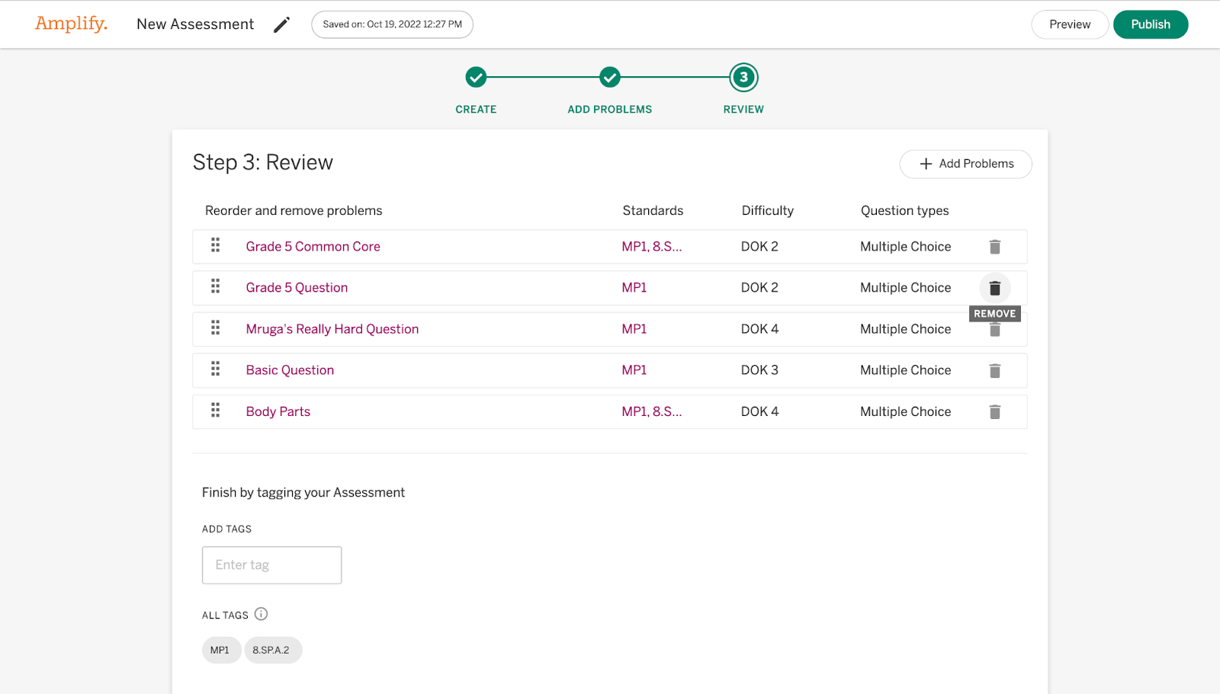Click the Saved on Oct 19, 2022 status pill

(392, 24)
